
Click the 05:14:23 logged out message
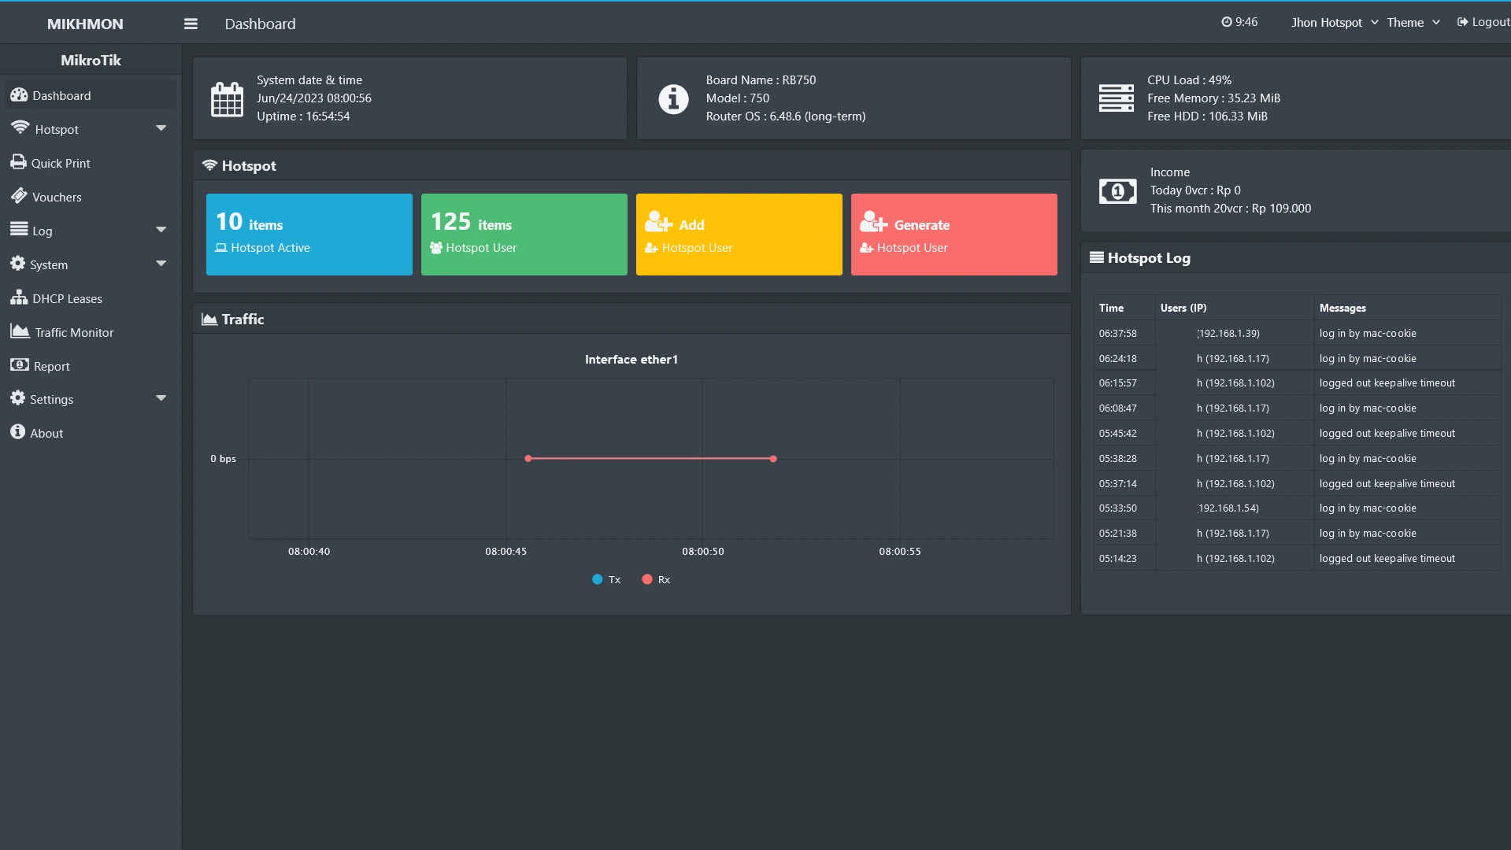pos(1387,558)
